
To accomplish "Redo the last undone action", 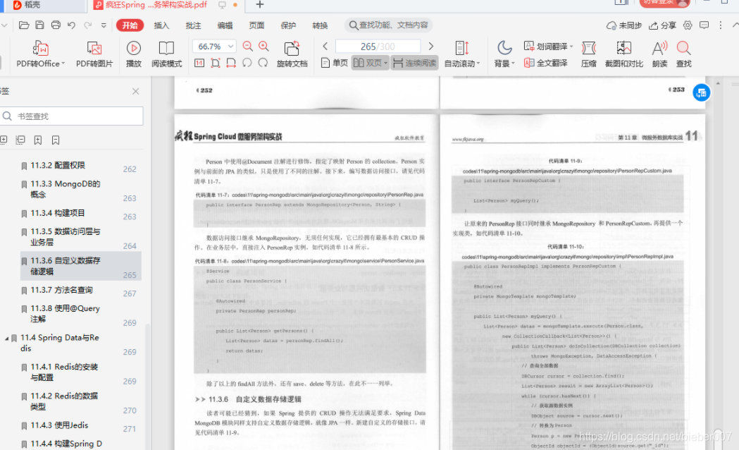I will pyautogui.click(x=87, y=25).
